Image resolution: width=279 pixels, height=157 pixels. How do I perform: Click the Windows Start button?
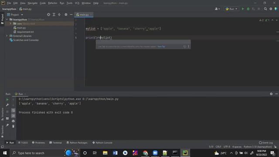tap(5, 153)
